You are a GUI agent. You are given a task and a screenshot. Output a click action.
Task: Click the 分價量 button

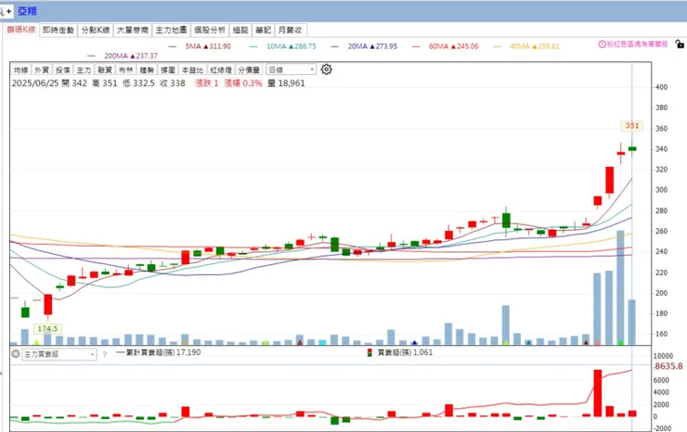click(x=249, y=70)
